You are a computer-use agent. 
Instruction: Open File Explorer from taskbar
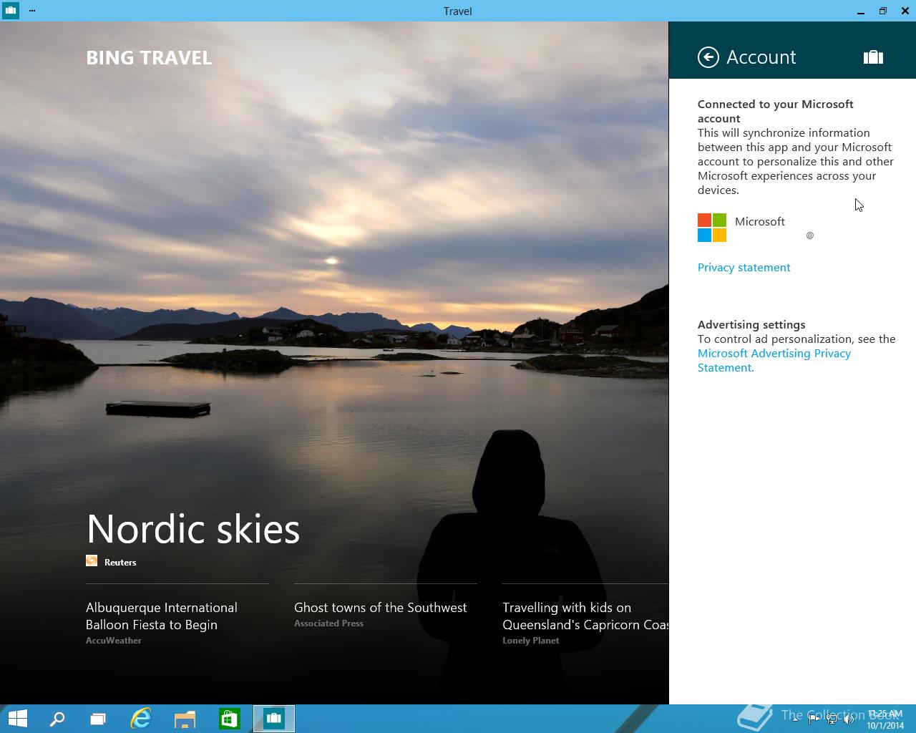(185, 719)
